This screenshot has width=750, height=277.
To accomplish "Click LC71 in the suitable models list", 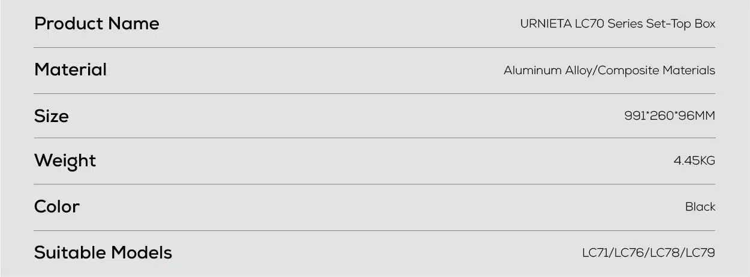I will [x=596, y=253].
